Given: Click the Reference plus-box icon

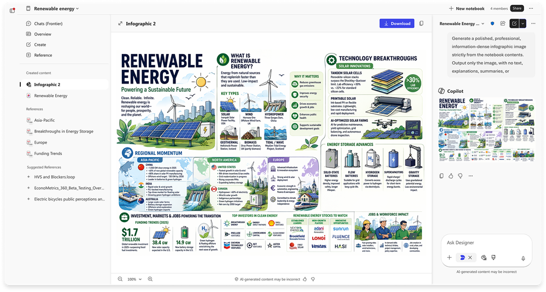Looking at the screenshot, I should click(28, 55).
